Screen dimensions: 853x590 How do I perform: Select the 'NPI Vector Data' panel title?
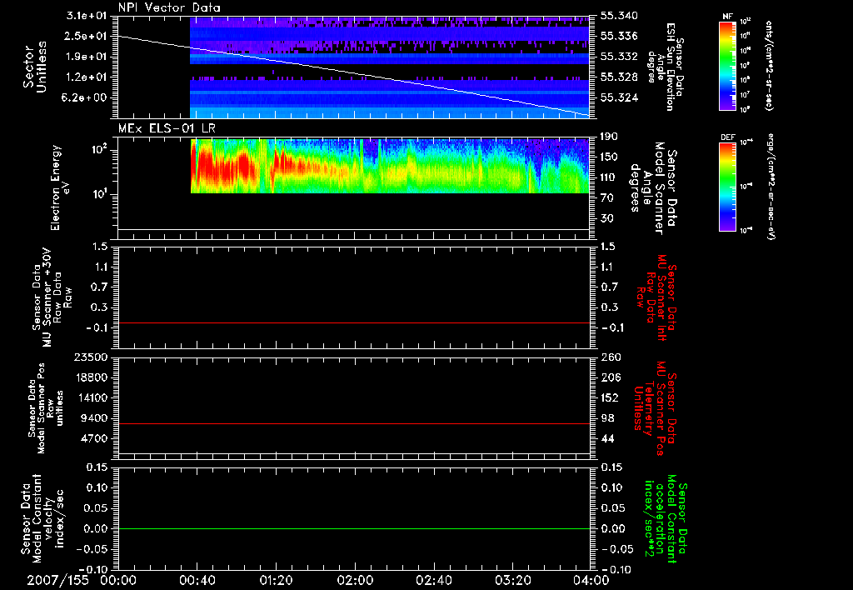pyautogui.click(x=169, y=7)
